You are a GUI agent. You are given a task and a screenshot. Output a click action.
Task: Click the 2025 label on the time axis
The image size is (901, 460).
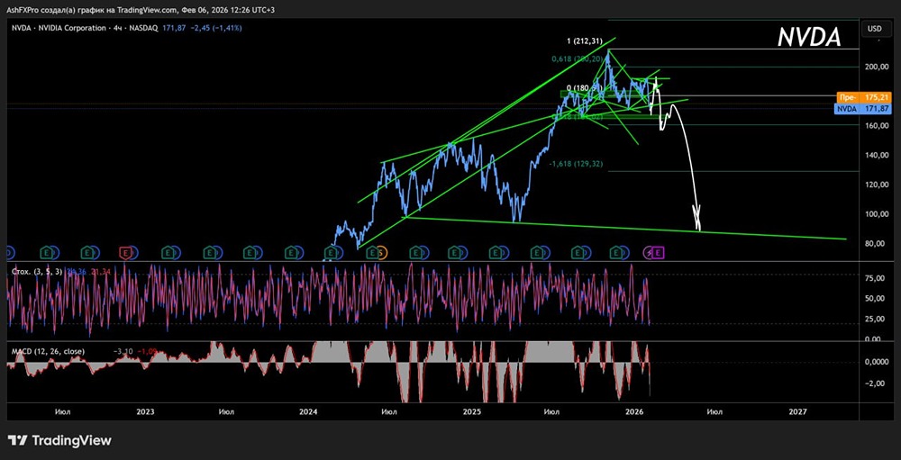[x=472, y=411]
